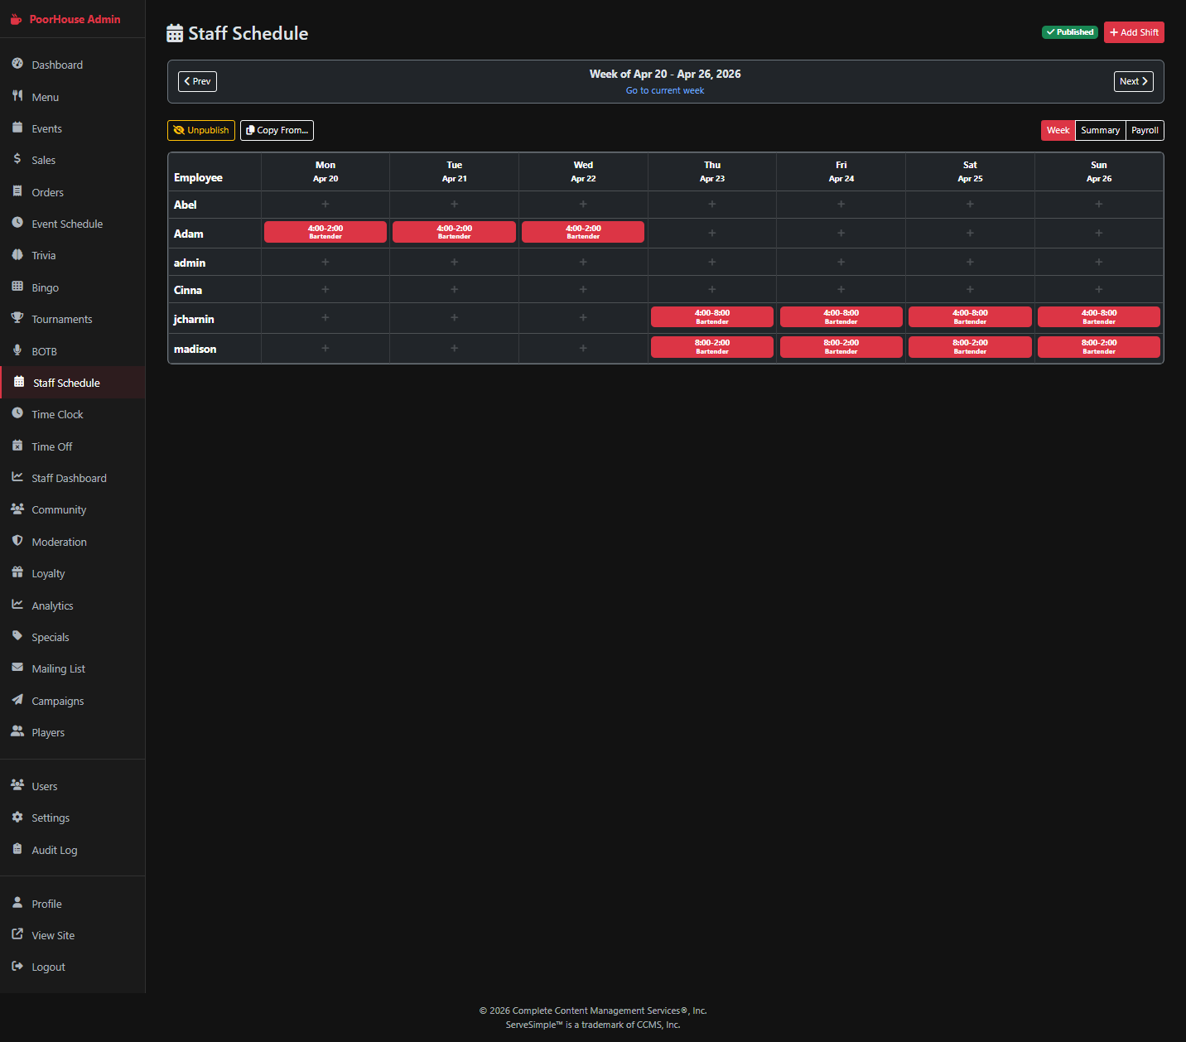Image resolution: width=1186 pixels, height=1042 pixels.
Task: Add shift for admin on Wednesday
Action: pos(583,262)
